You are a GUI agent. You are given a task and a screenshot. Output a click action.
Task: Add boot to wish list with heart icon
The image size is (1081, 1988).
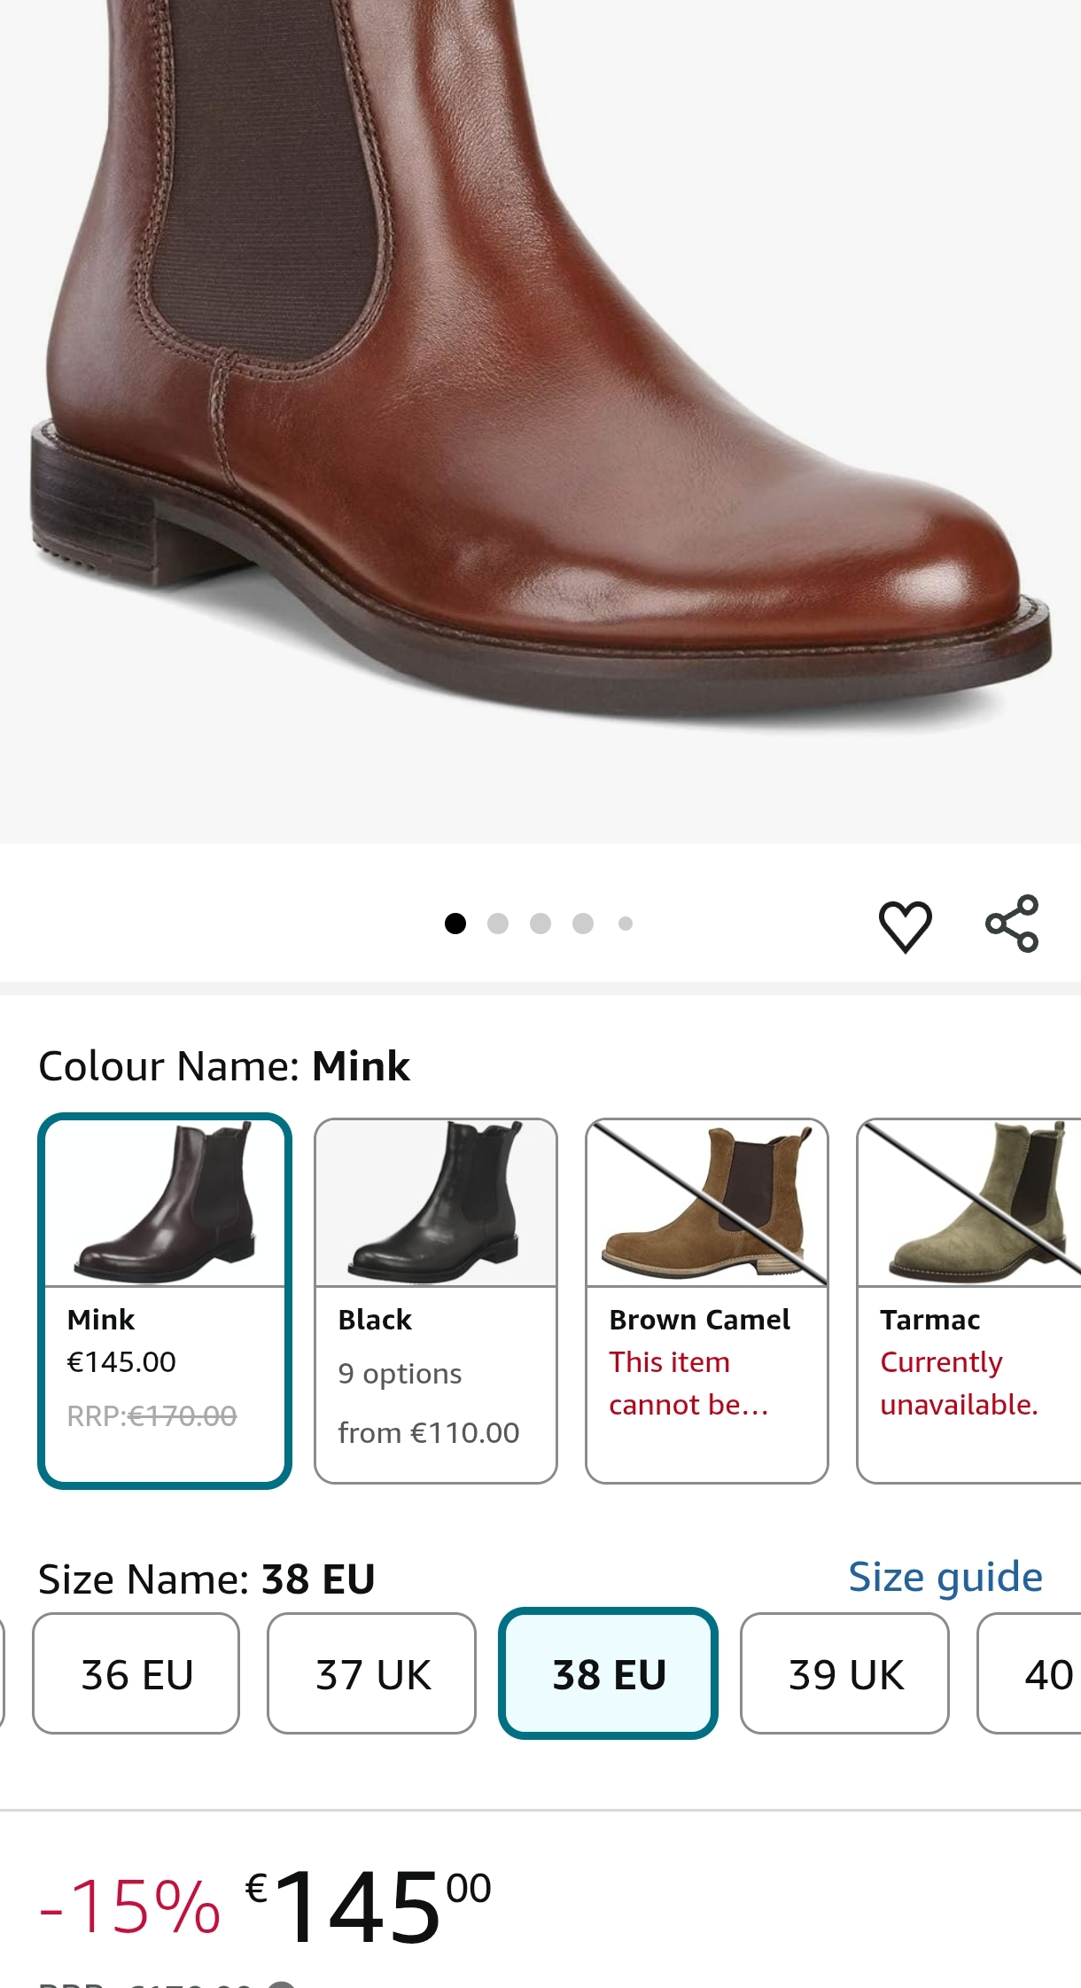coord(905,926)
